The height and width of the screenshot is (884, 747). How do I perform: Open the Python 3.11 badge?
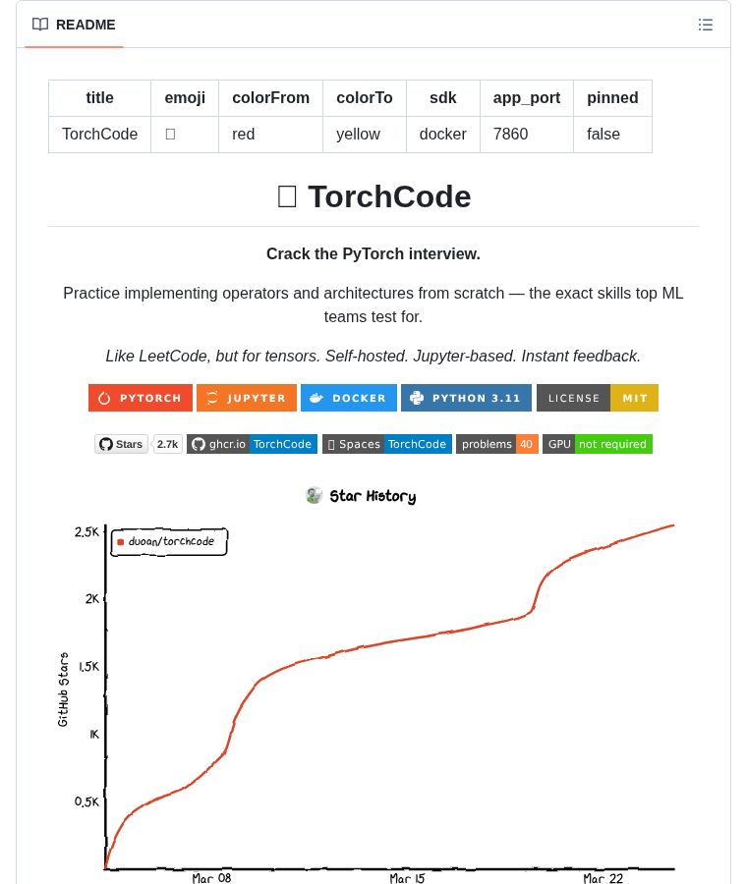coord(466,398)
